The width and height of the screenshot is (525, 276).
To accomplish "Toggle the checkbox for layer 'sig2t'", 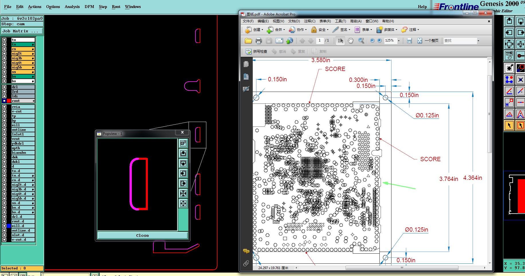I will [x=4, y=54].
